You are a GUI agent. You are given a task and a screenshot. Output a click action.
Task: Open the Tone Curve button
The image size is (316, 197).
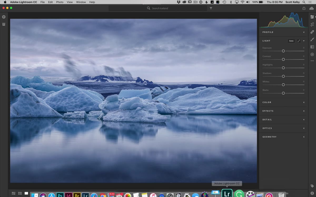299,41
